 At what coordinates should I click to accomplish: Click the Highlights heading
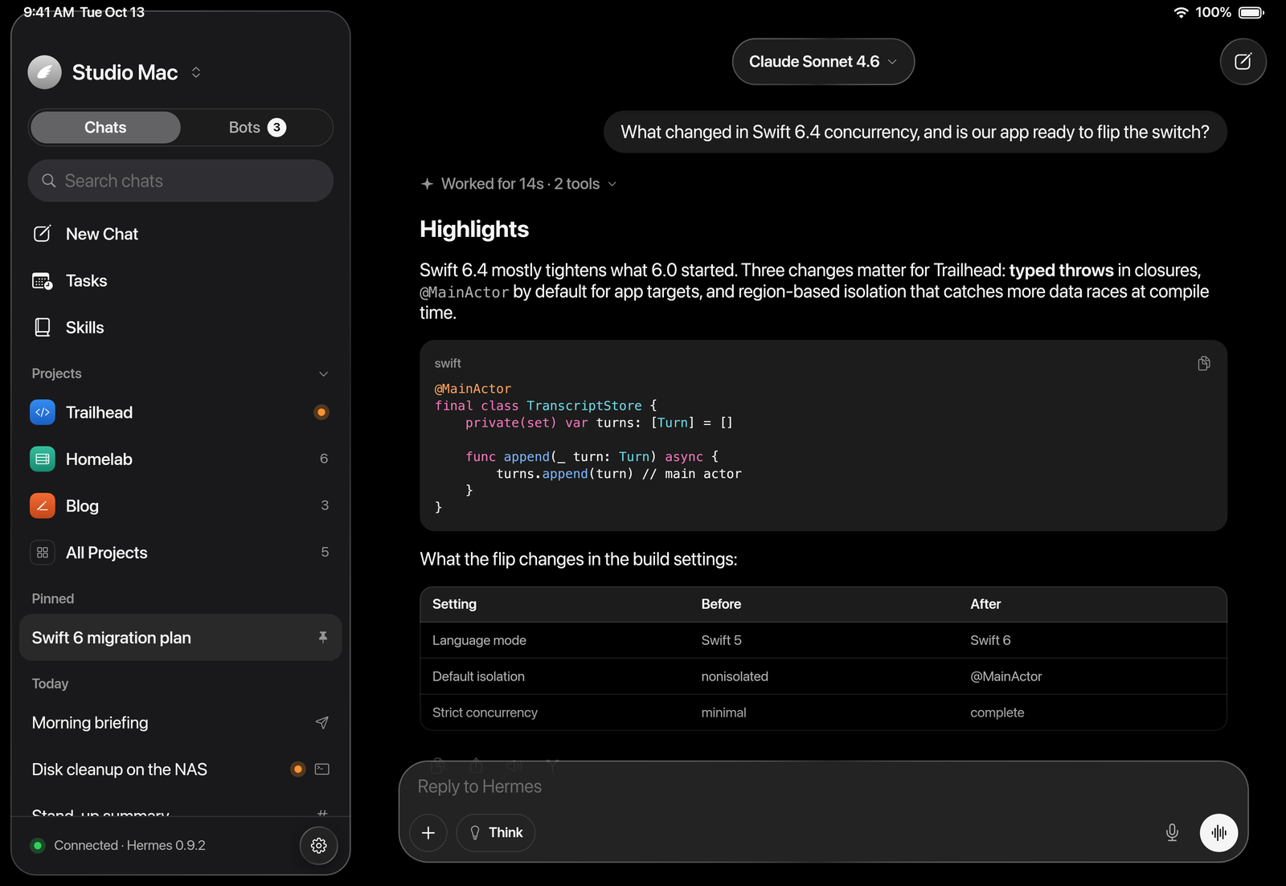click(x=474, y=230)
